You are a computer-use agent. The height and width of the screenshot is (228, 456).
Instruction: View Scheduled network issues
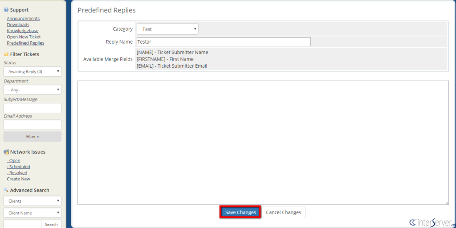point(19,167)
